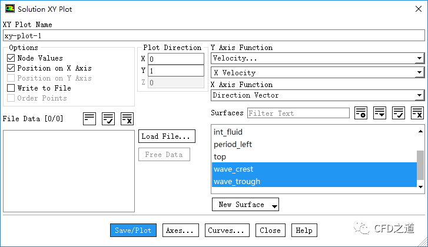Click the Fluent logo in title bar

[x=9, y=9]
